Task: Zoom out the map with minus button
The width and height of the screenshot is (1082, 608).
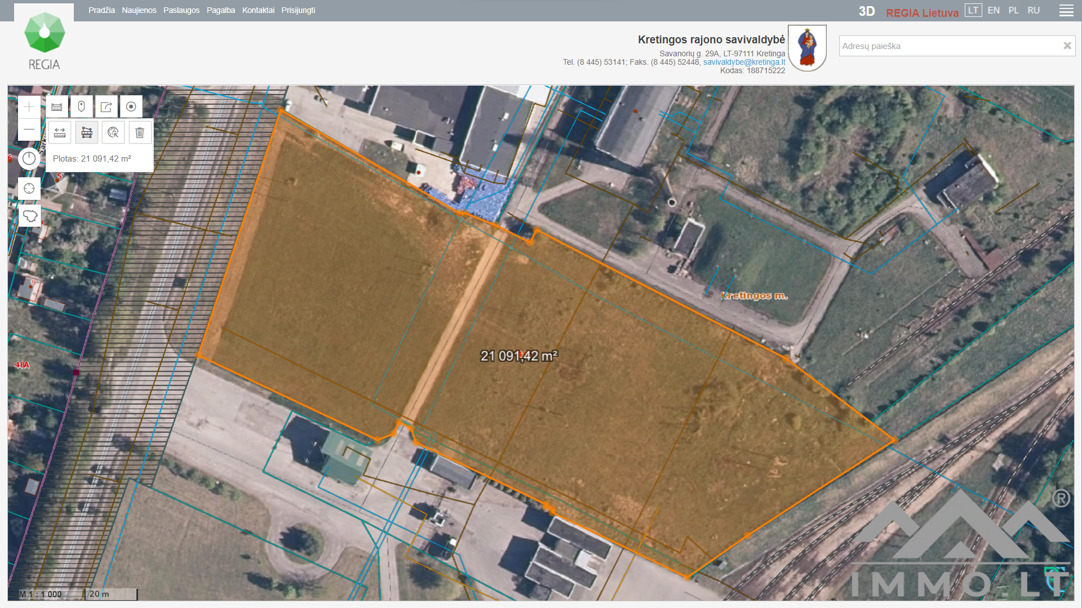Action: tap(29, 129)
